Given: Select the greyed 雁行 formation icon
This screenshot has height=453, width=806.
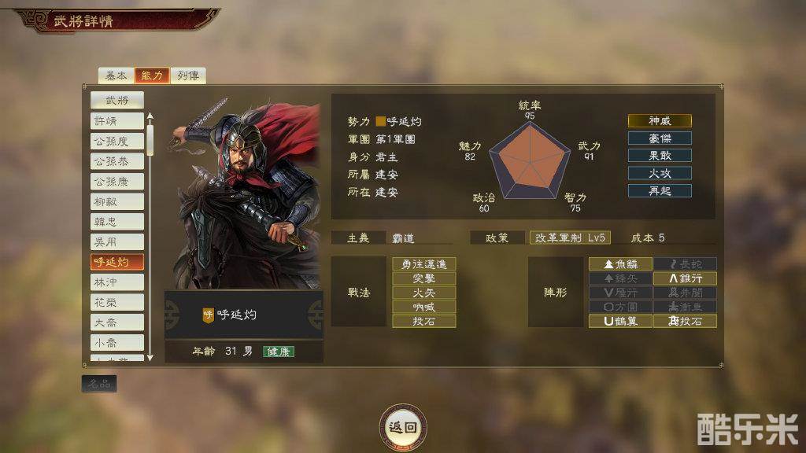Looking at the screenshot, I should pyautogui.click(x=620, y=293).
